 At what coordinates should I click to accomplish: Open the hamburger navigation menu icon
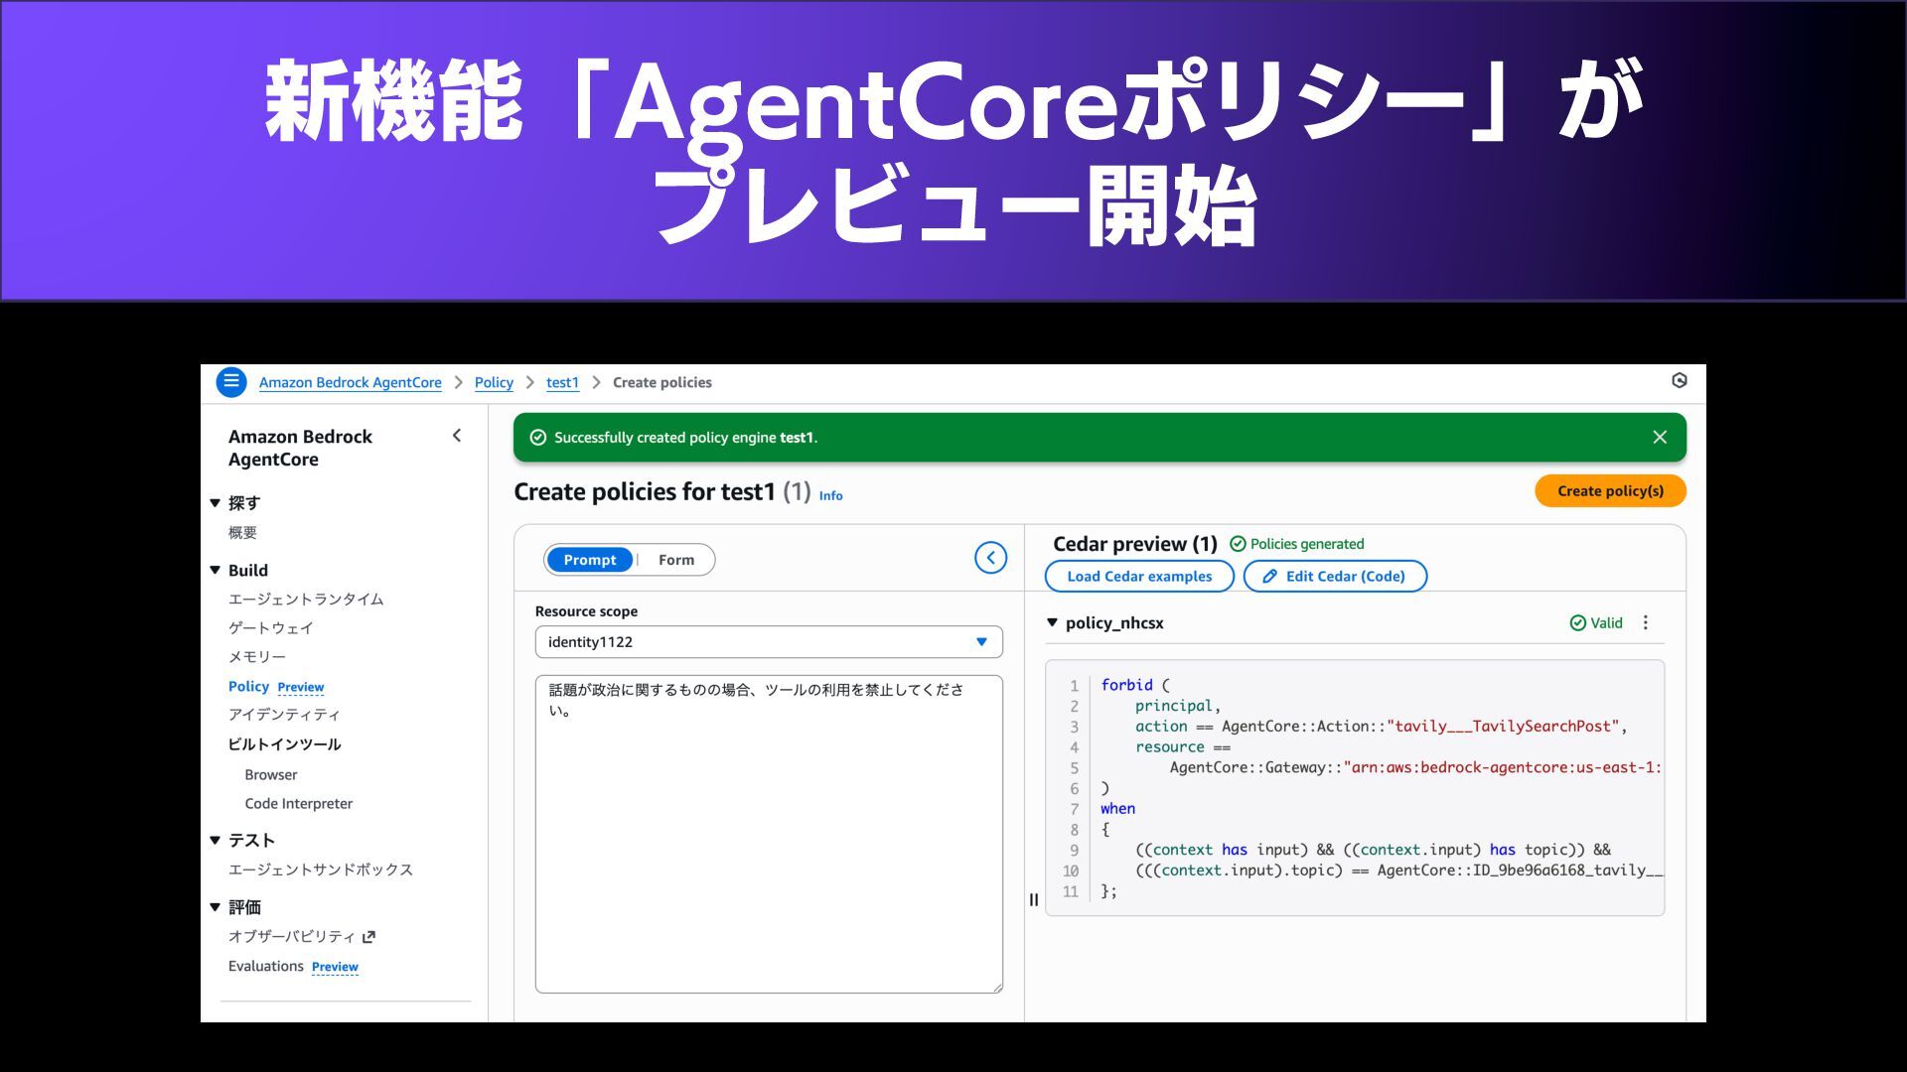[x=231, y=382]
